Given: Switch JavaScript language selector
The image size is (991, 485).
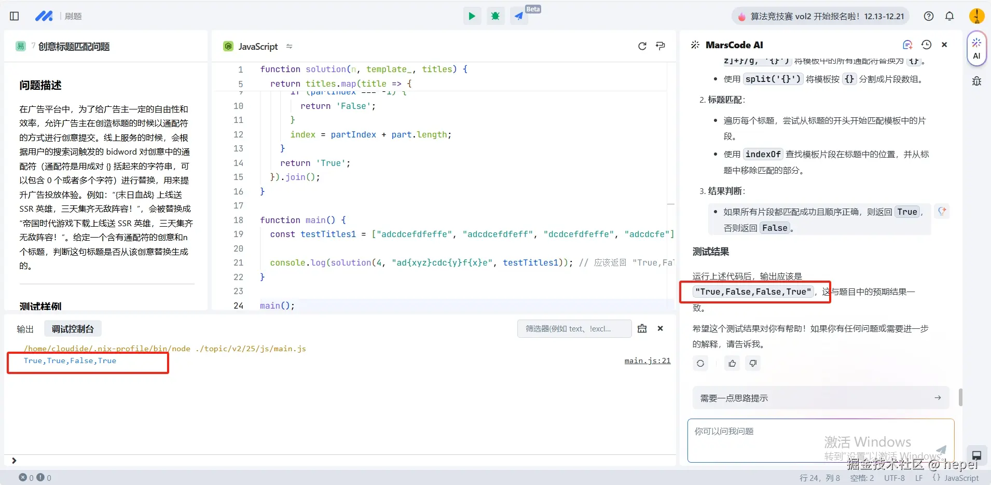Looking at the screenshot, I should 258,47.
